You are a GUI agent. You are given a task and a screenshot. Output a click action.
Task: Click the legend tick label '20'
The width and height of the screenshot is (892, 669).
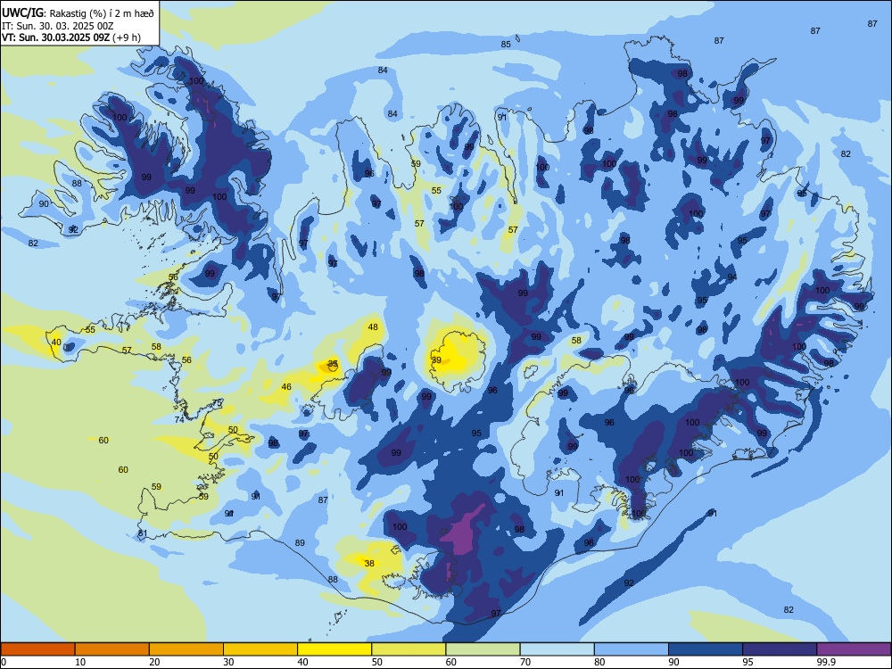[154, 662]
